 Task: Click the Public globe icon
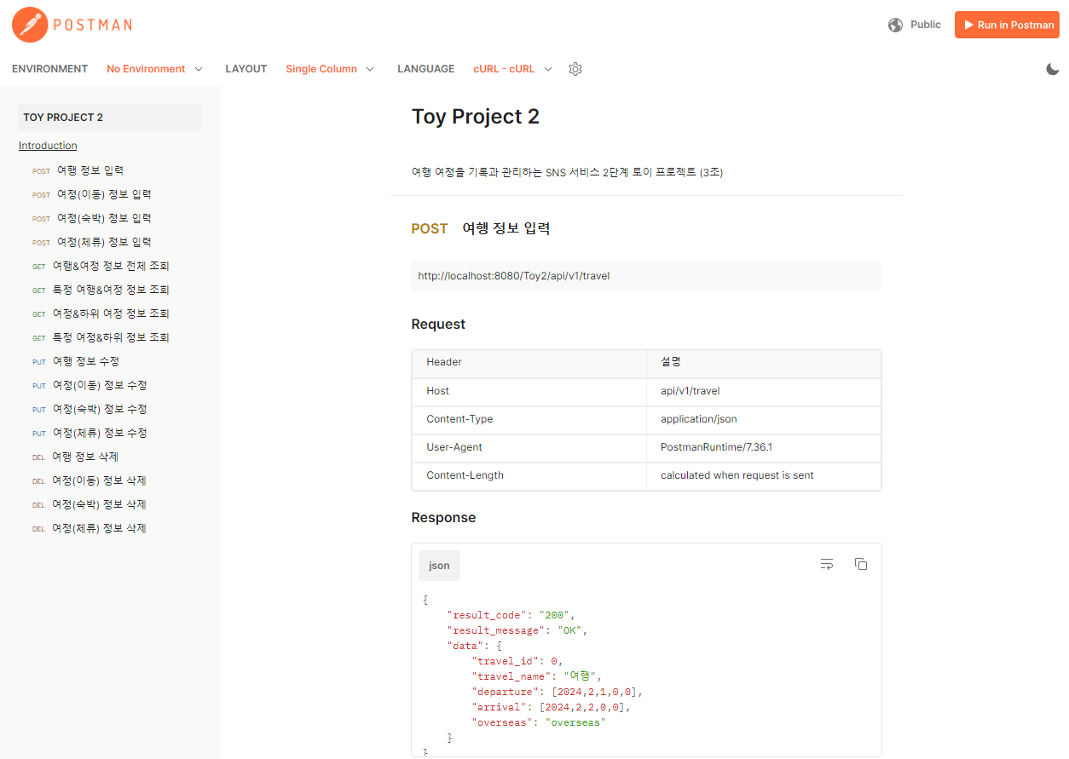pyautogui.click(x=895, y=25)
